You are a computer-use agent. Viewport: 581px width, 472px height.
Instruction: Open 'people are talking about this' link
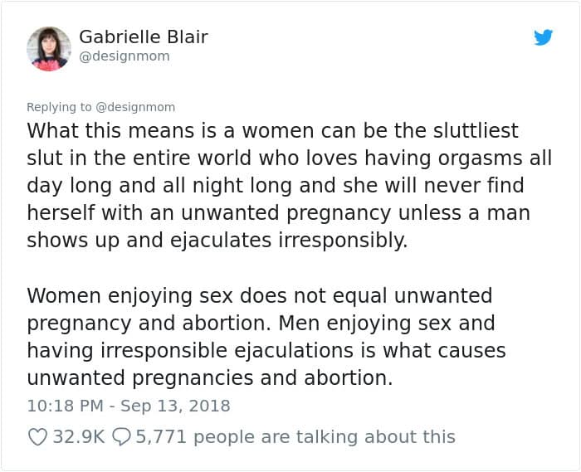tap(325, 437)
